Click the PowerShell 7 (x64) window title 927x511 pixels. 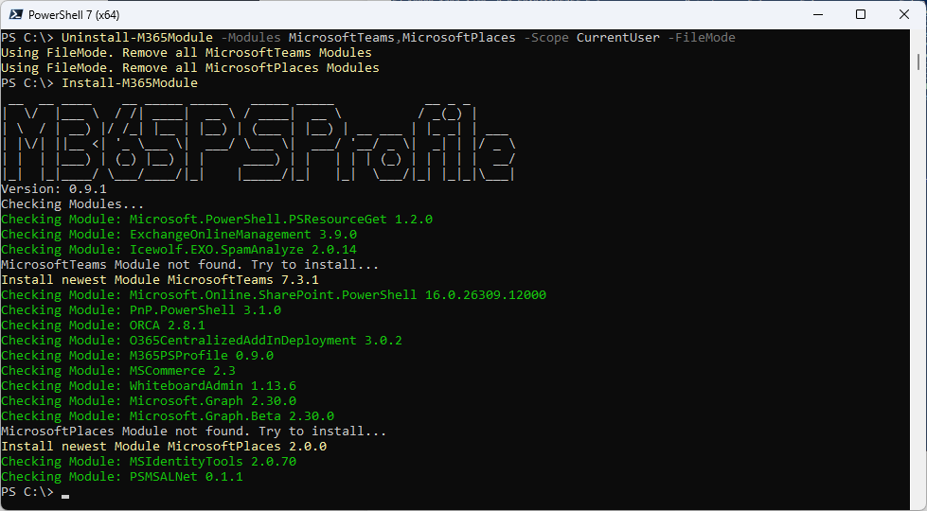74,15
